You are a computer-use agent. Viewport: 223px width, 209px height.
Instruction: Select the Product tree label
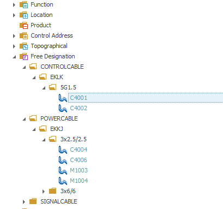tap(41, 25)
